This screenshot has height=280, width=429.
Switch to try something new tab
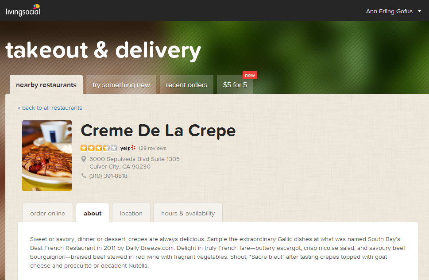click(x=121, y=85)
